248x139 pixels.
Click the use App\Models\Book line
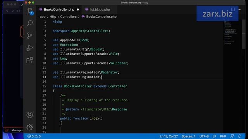tap(71, 40)
